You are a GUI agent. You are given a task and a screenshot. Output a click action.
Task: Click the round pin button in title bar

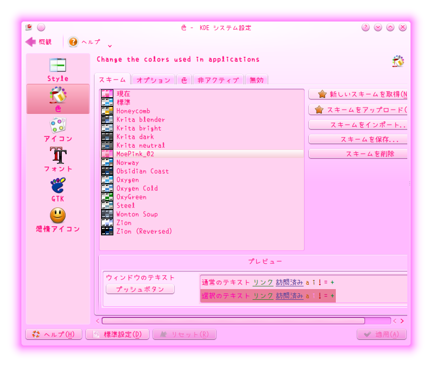[x=41, y=27]
